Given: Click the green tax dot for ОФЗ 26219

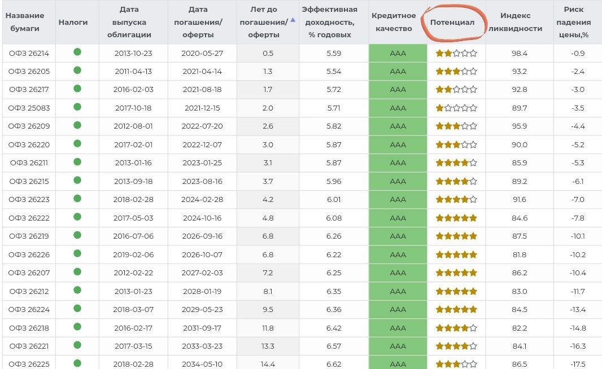Looking at the screenshot, I should point(77,235).
